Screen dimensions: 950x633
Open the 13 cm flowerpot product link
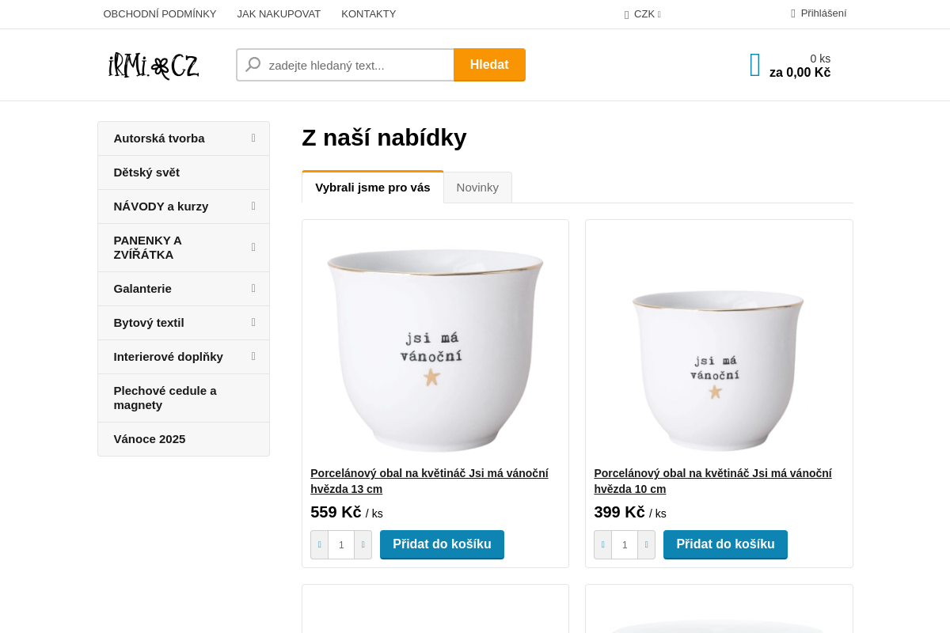click(x=429, y=480)
